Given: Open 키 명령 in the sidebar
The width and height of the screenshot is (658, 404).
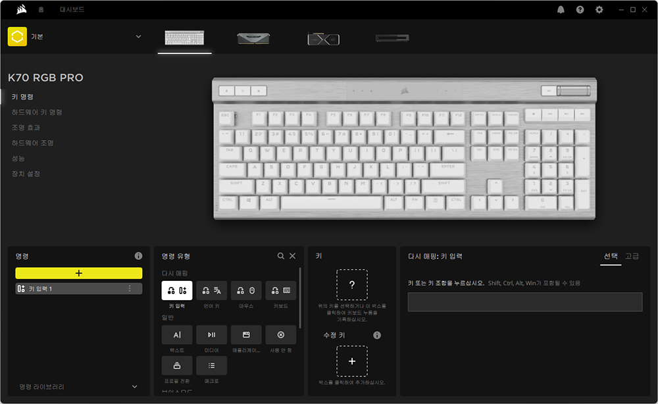Looking at the screenshot, I should coord(22,97).
